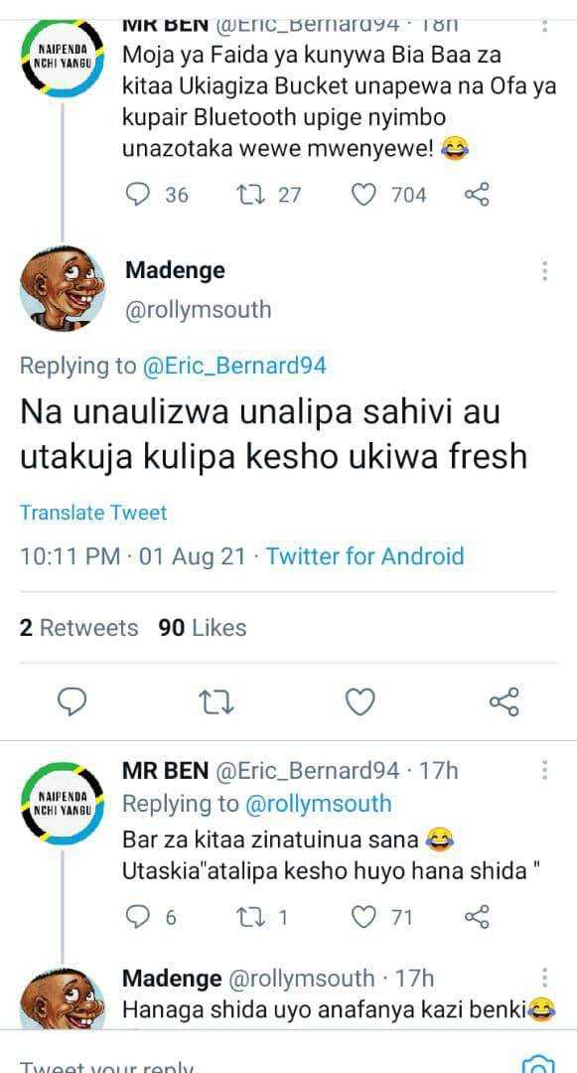The image size is (577, 1073).
Task: View the 90 Likes list
Action: click(203, 628)
